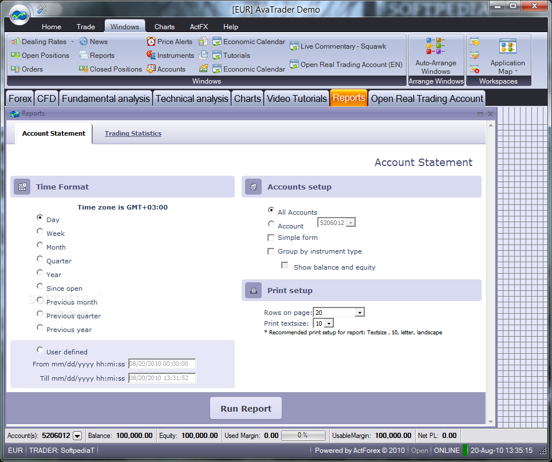
Task: Open the News window
Action: click(93, 42)
